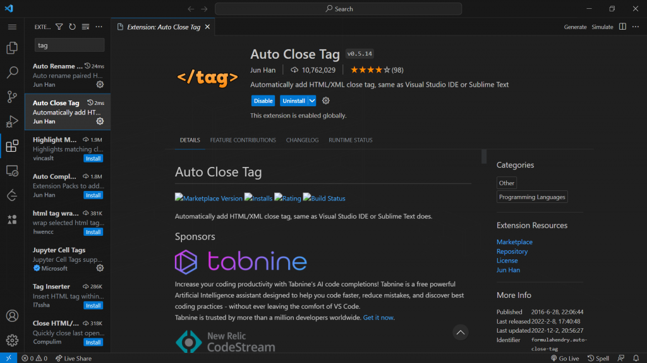Screen dimensions: 647x363
Task: Open the License link
Action: pos(507,261)
